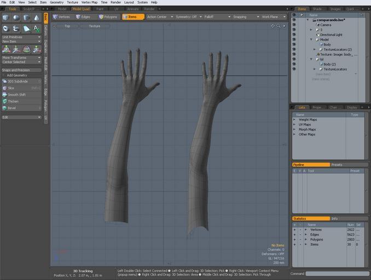Select the Torus primitive tool icon
This screenshot has height=280, width=371.
(5, 28)
